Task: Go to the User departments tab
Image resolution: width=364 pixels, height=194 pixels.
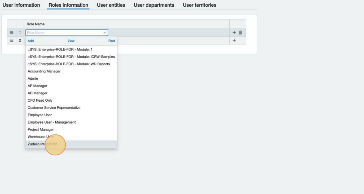Action: [x=154, y=5]
